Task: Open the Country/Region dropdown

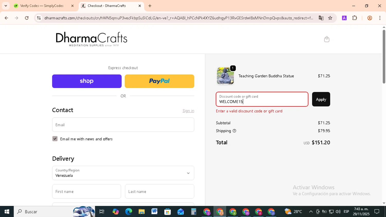Action: coord(123,173)
